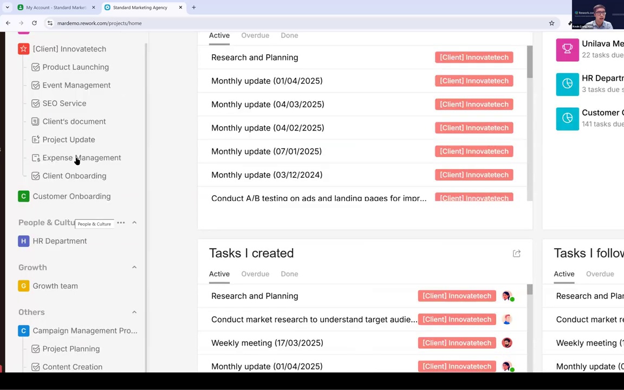Open Unilava project card on the right
624x390 pixels.
(590, 49)
